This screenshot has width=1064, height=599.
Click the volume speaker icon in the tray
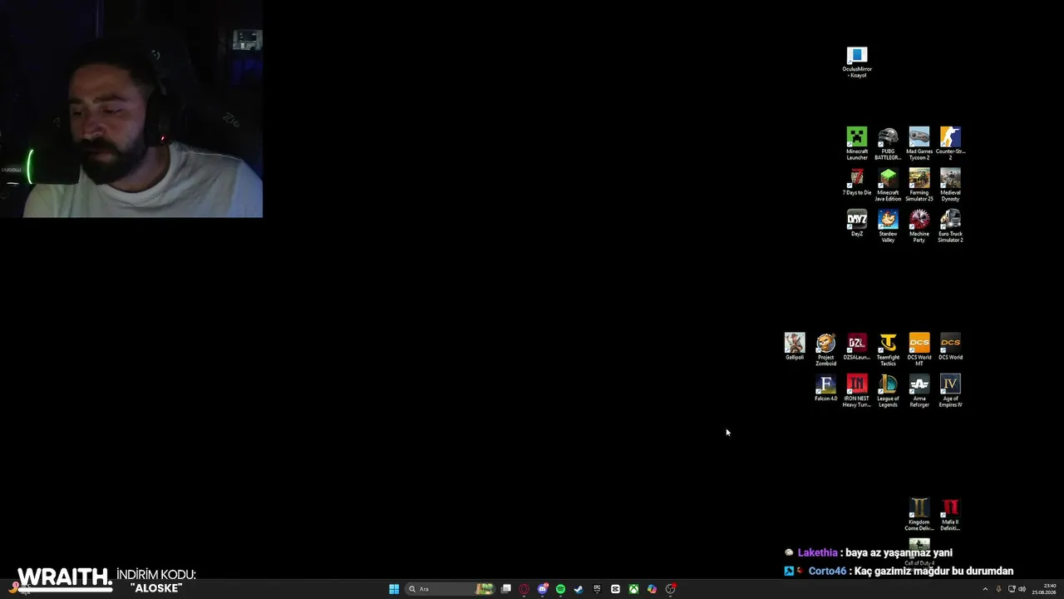coord(1022,589)
